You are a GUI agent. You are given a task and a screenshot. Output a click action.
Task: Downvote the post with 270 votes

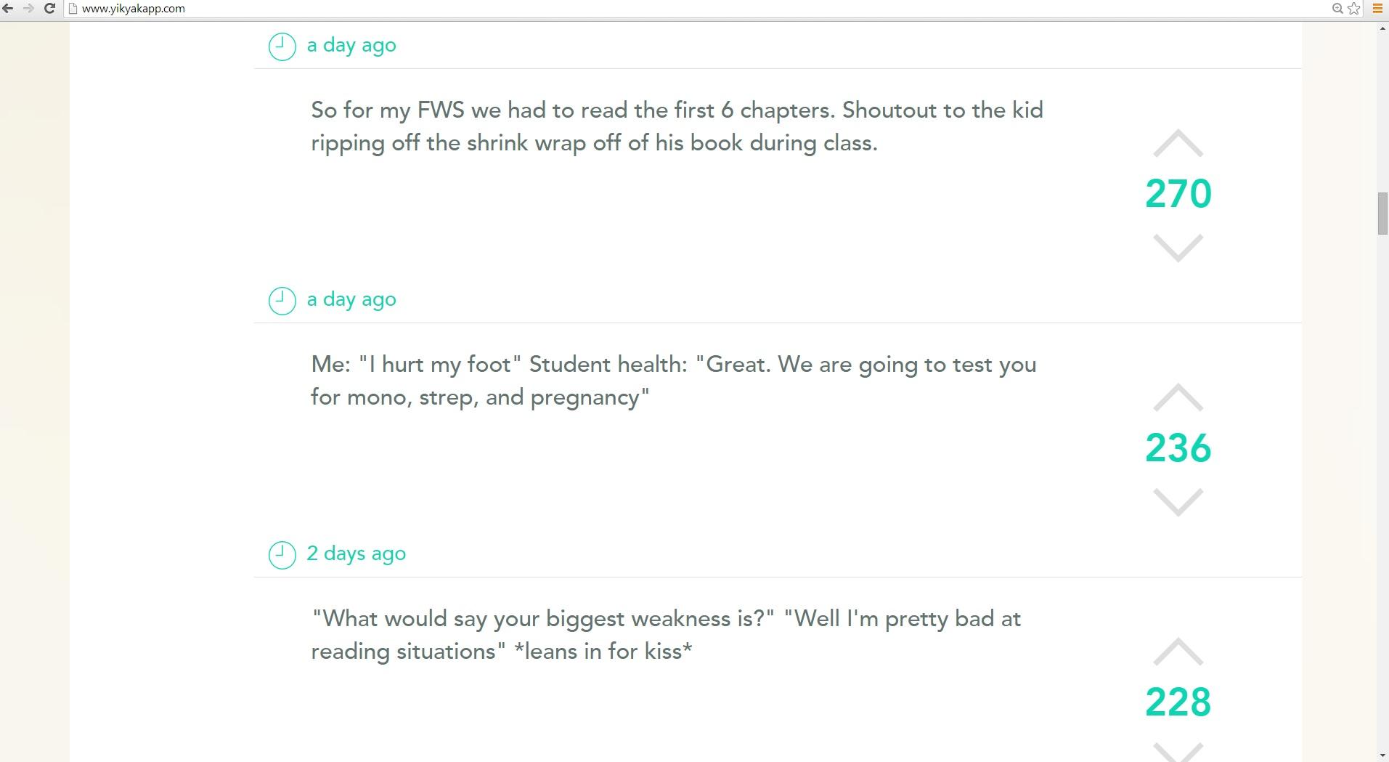click(1178, 248)
